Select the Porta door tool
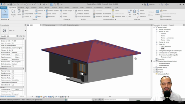The image size is (185, 104). (x=19, y=12)
